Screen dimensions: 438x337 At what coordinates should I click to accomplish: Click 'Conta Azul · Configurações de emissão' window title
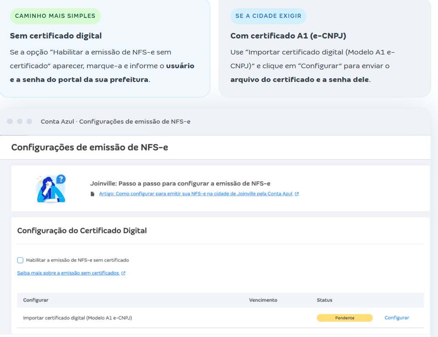[115, 121]
